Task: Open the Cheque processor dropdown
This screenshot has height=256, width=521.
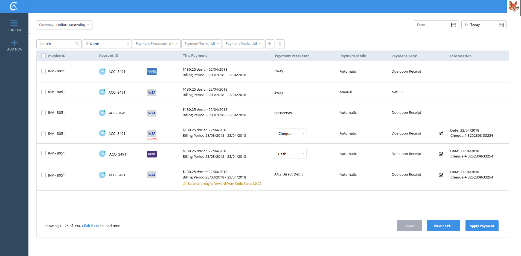Action: click(x=290, y=133)
